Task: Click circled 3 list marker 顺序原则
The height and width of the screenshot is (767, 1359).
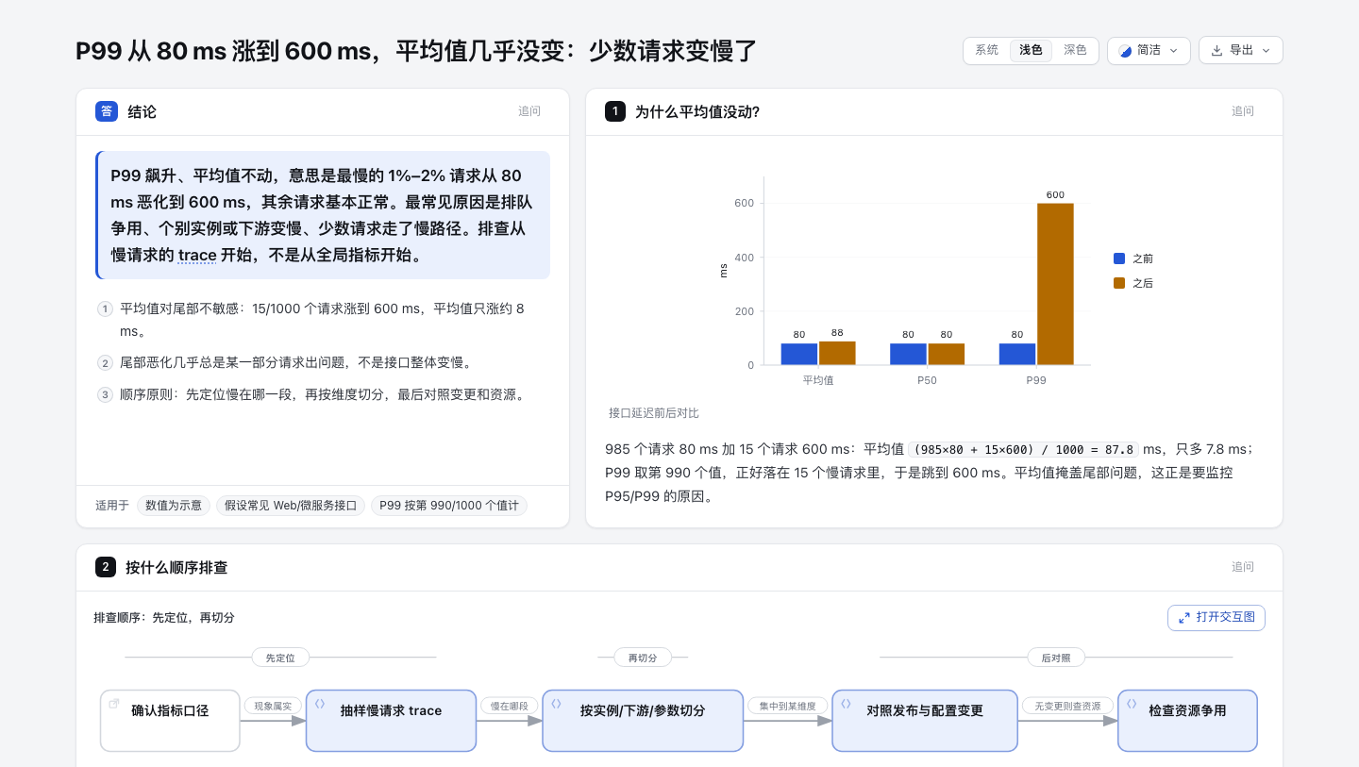Action: tap(106, 394)
